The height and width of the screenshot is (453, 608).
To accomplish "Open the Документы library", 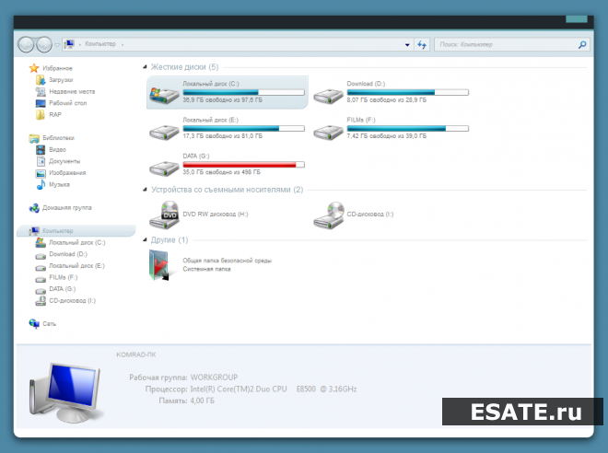I will (x=64, y=161).
